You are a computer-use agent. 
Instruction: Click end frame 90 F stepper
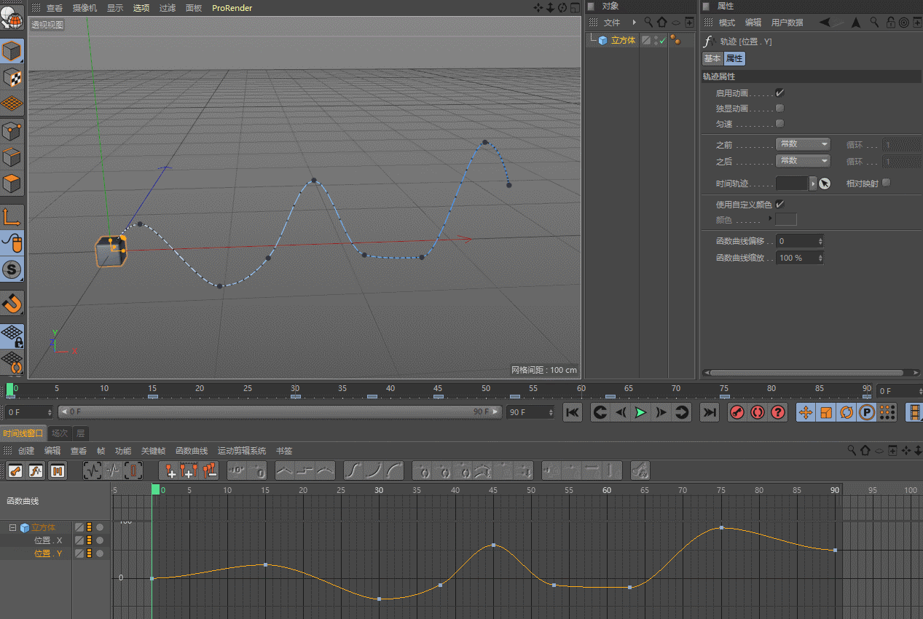click(x=551, y=412)
